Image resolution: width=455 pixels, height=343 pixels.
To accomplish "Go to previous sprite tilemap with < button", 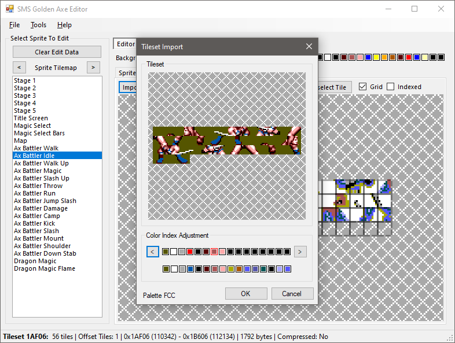I will tap(19, 67).
